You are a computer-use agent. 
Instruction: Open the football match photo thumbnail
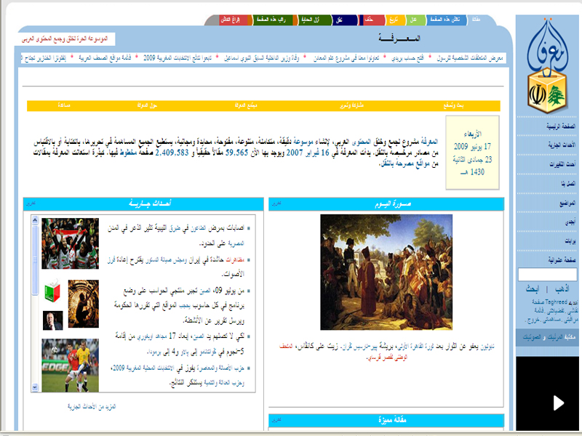click(x=70, y=366)
